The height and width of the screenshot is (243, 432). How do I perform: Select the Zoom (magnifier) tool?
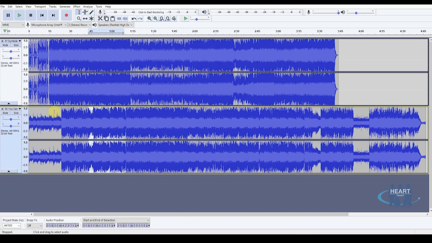[79, 19]
